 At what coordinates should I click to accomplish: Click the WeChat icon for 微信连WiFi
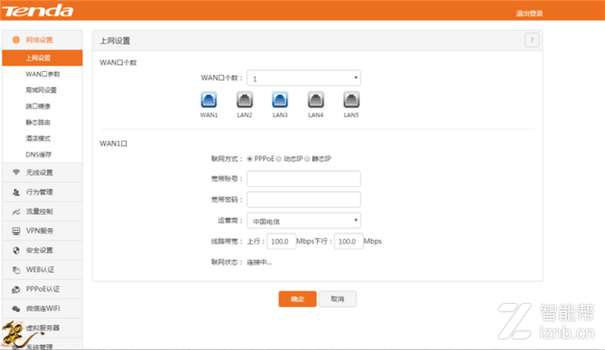click(x=15, y=309)
